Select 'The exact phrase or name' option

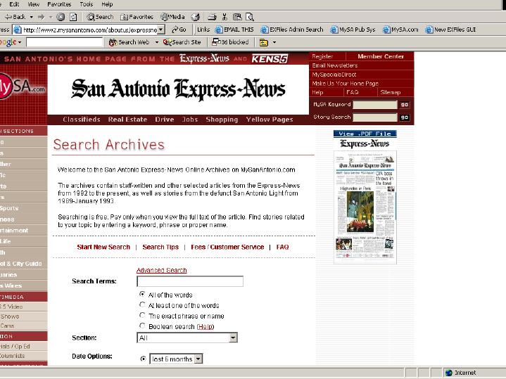tap(142, 315)
